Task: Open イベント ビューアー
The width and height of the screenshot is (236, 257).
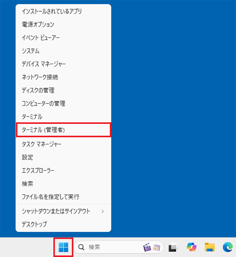Action: click(x=64, y=38)
